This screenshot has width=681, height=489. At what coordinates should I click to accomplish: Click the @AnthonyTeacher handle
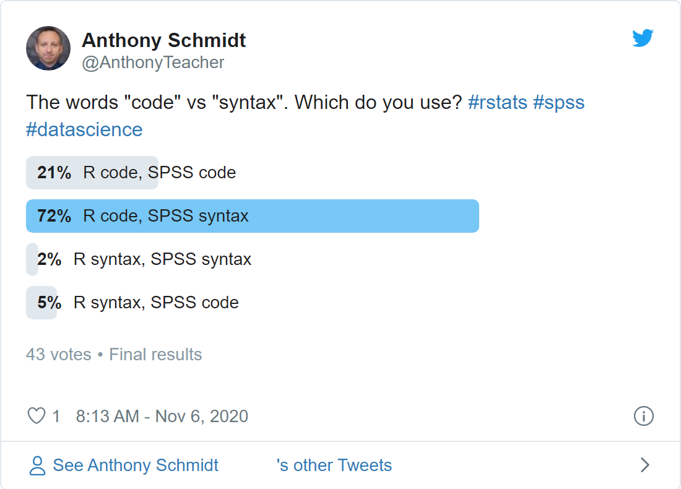coord(153,63)
